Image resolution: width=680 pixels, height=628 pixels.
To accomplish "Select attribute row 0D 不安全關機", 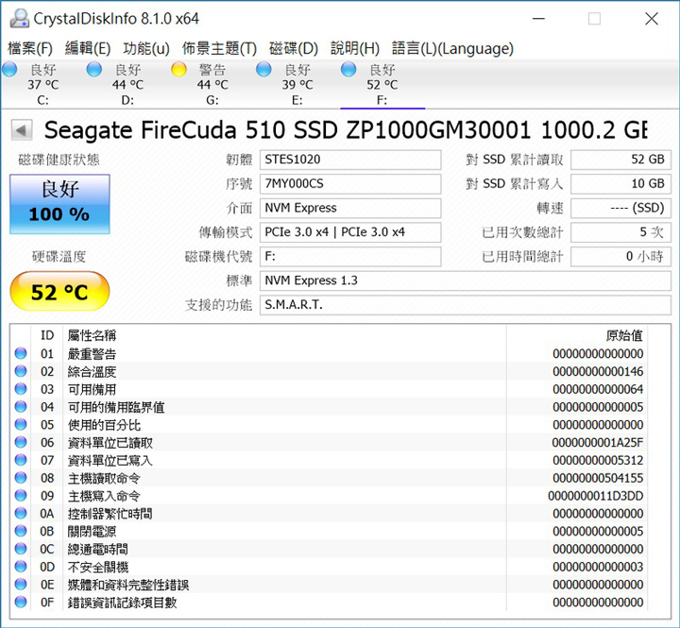I will pos(330,568).
